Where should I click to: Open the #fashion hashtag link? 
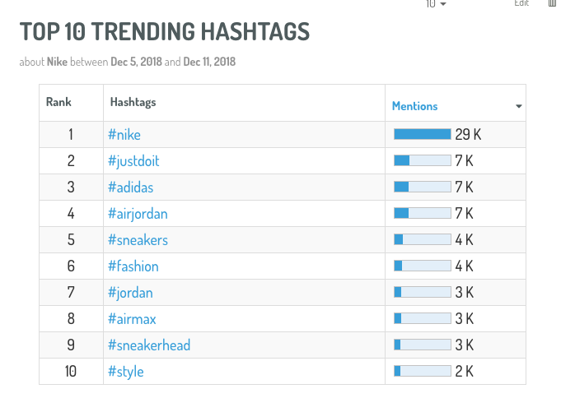[x=133, y=266]
